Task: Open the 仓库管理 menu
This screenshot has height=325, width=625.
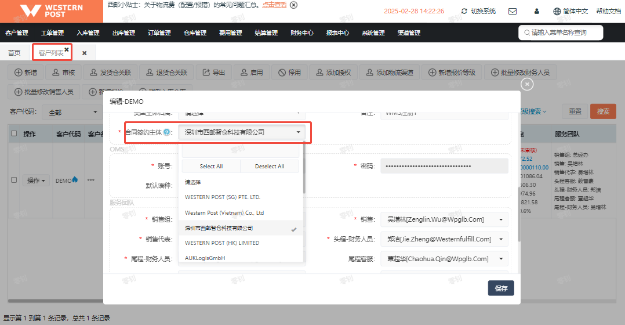Action: [195, 32]
